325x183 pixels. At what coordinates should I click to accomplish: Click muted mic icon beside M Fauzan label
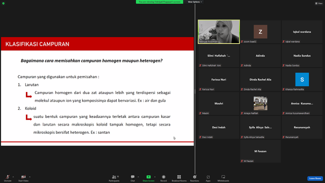pyautogui.click(x=242, y=161)
